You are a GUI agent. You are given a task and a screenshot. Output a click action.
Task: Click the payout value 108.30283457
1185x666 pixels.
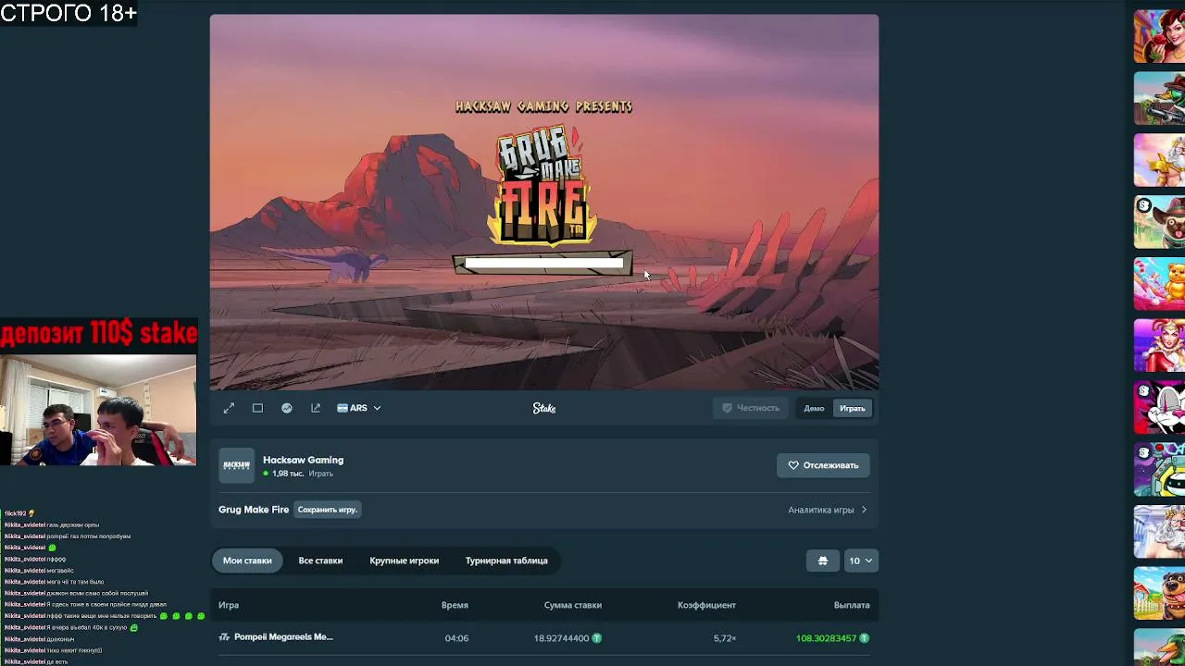click(x=827, y=638)
